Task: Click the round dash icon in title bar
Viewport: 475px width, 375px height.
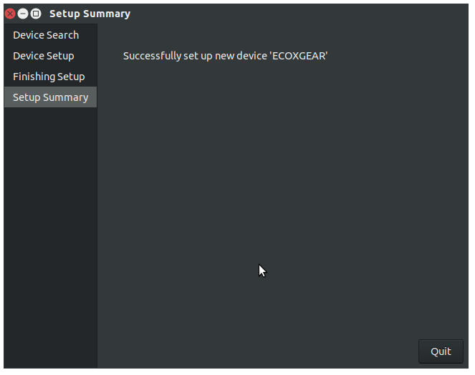Action: [x=23, y=14]
